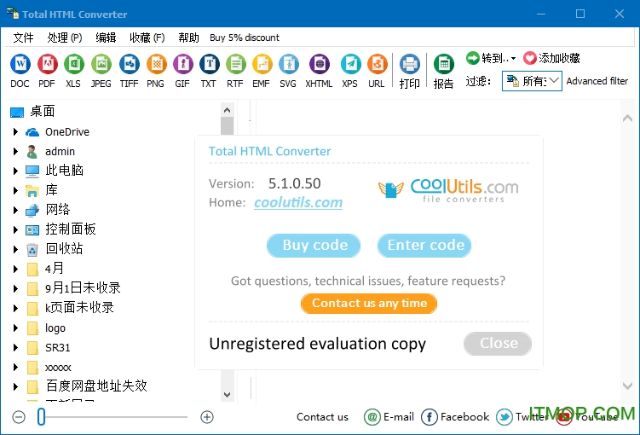640x435 pixels.
Task: Open the 过滤 filter combo box
Action: coord(532,81)
